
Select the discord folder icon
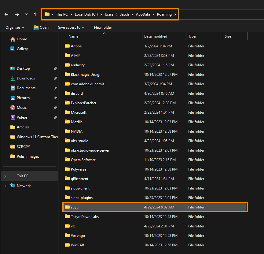pyautogui.click(x=67, y=93)
